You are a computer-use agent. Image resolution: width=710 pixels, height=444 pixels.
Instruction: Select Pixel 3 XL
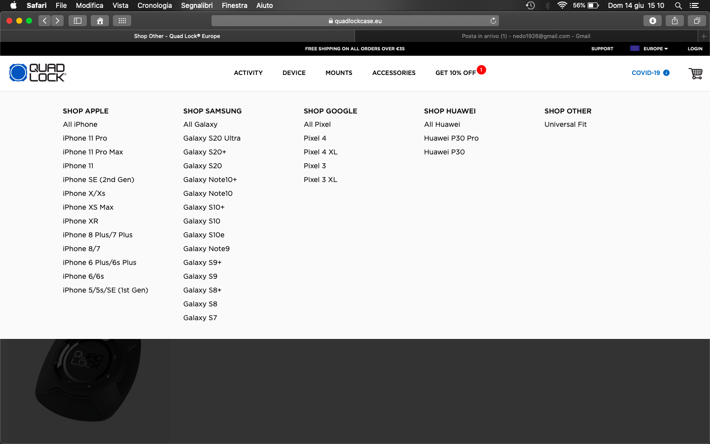[x=320, y=180]
